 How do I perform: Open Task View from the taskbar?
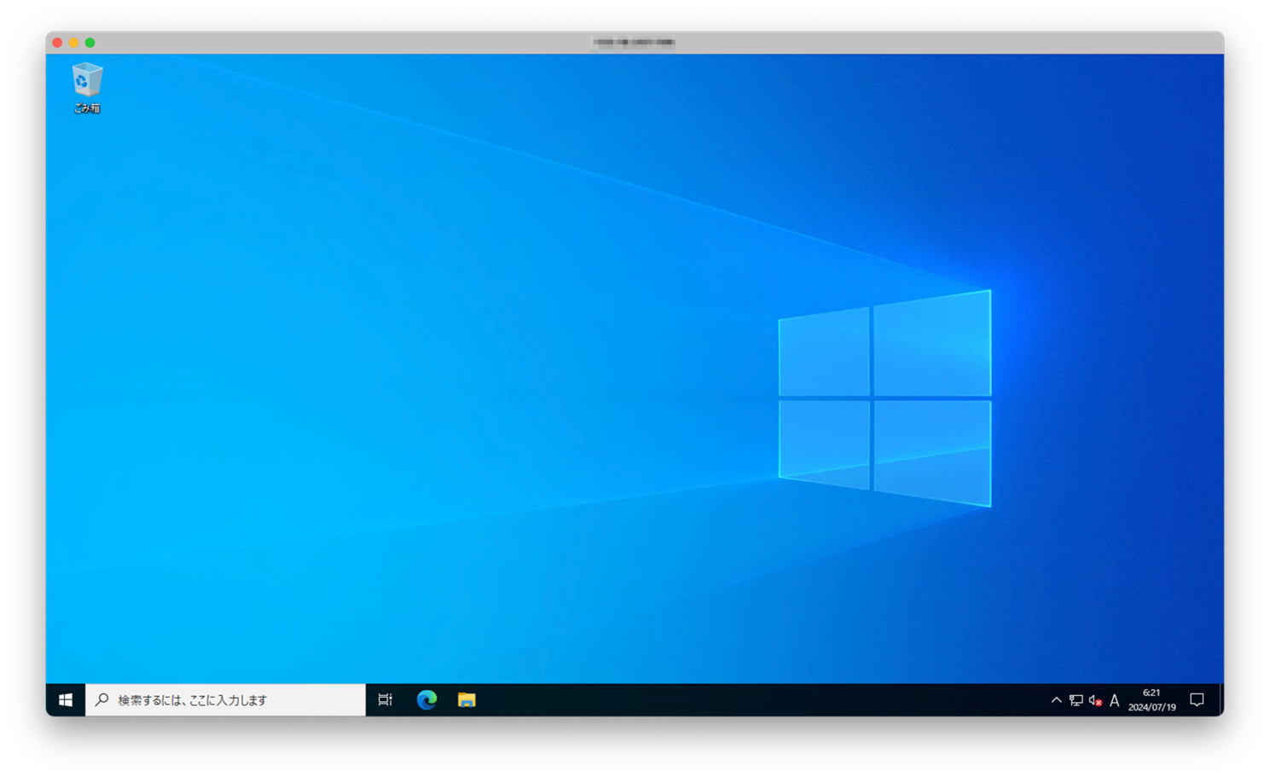(x=386, y=700)
